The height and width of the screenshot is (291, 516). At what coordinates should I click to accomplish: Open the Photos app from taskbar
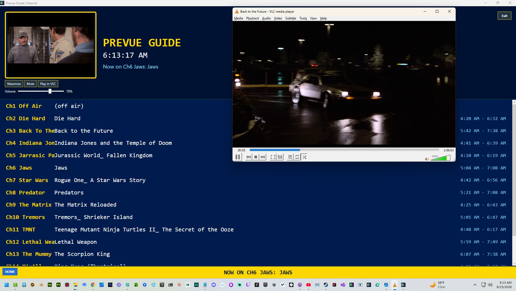point(386,285)
